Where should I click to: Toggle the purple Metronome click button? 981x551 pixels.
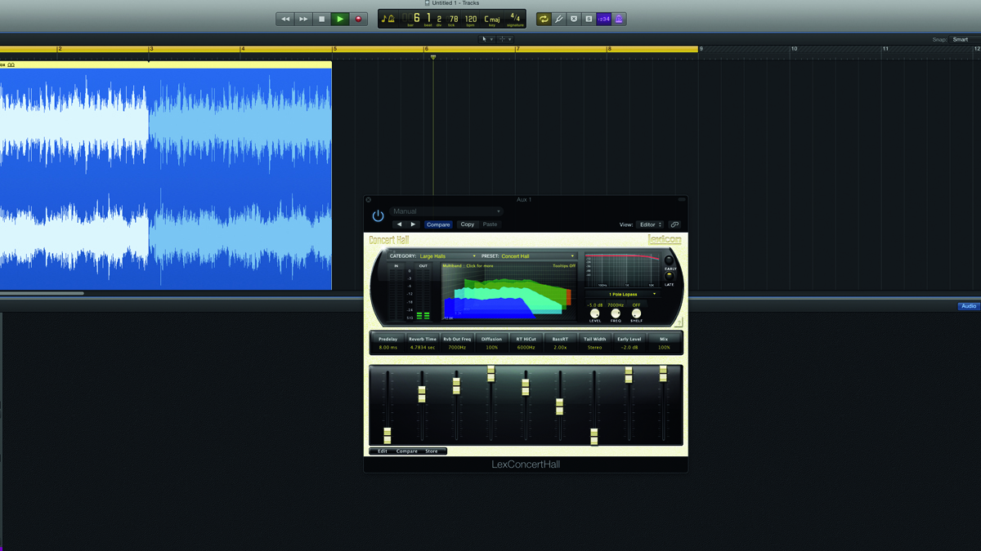click(619, 19)
